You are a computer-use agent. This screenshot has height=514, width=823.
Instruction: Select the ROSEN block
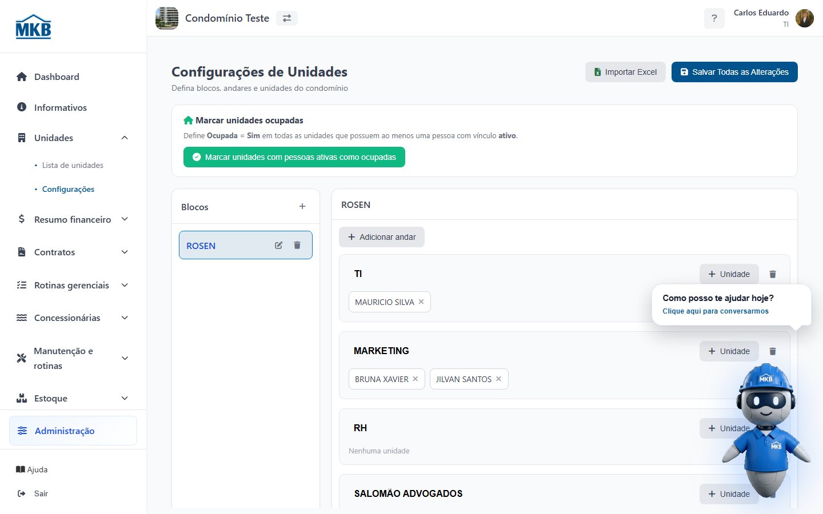point(246,245)
